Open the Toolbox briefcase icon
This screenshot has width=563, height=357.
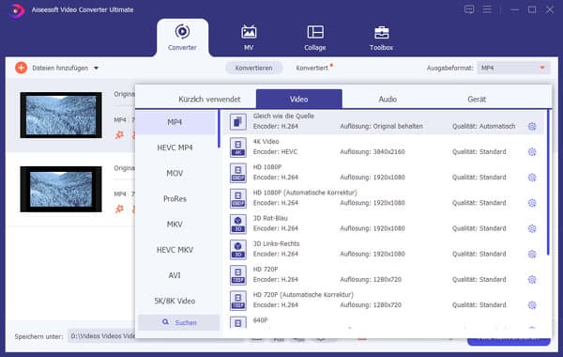click(381, 32)
